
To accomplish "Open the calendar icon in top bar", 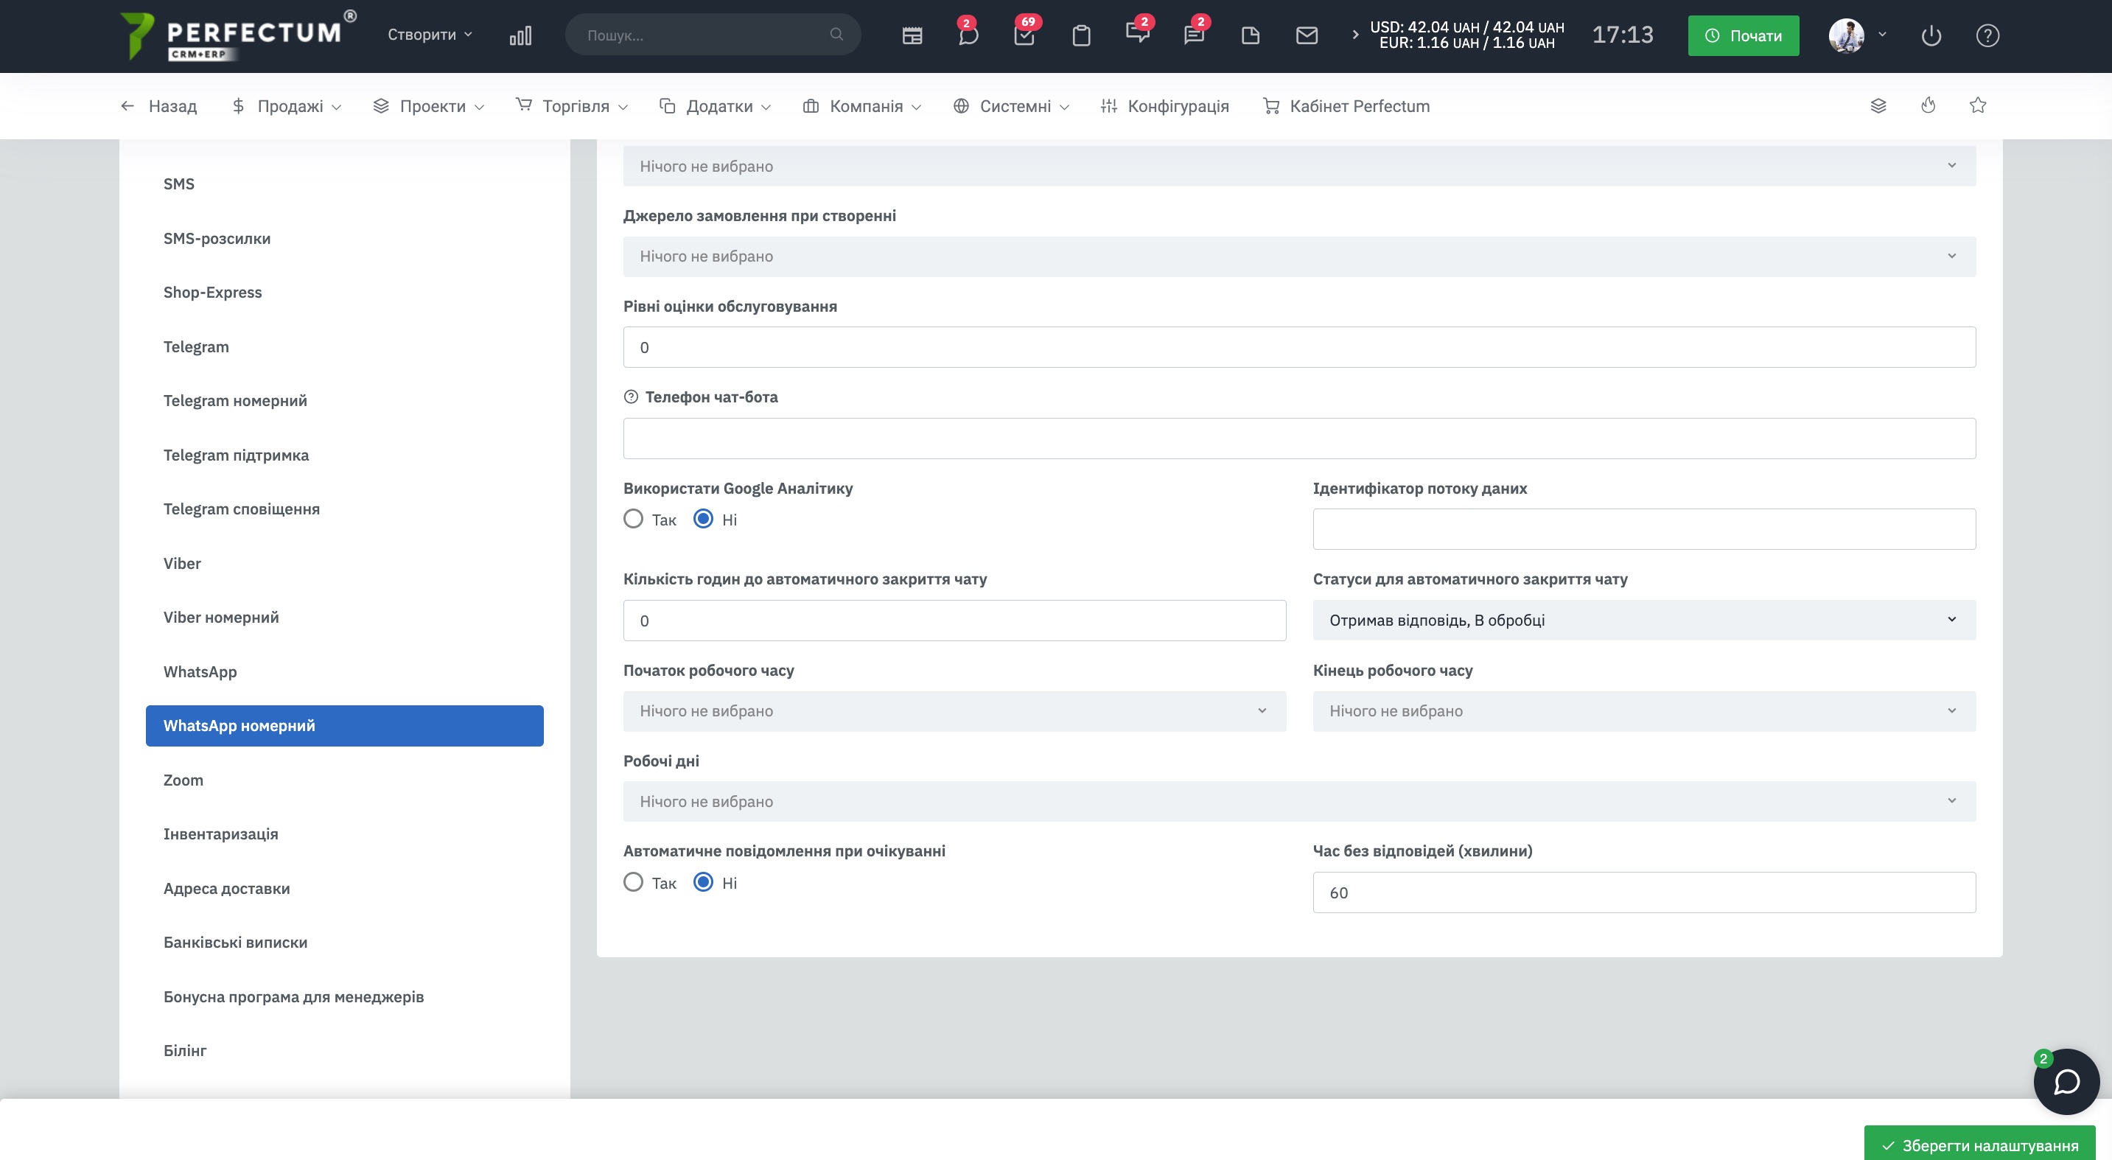I will (x=912, y=35).
